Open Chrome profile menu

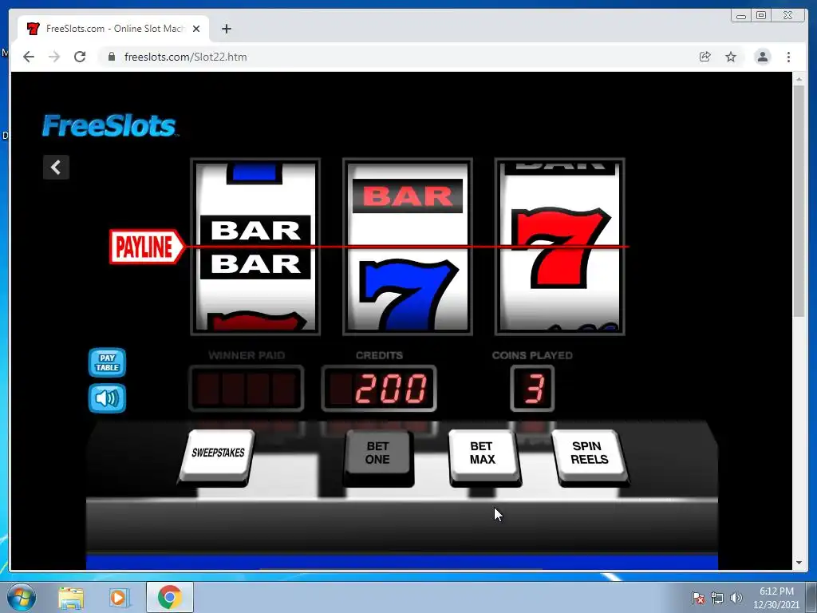[x=762, y=57]
